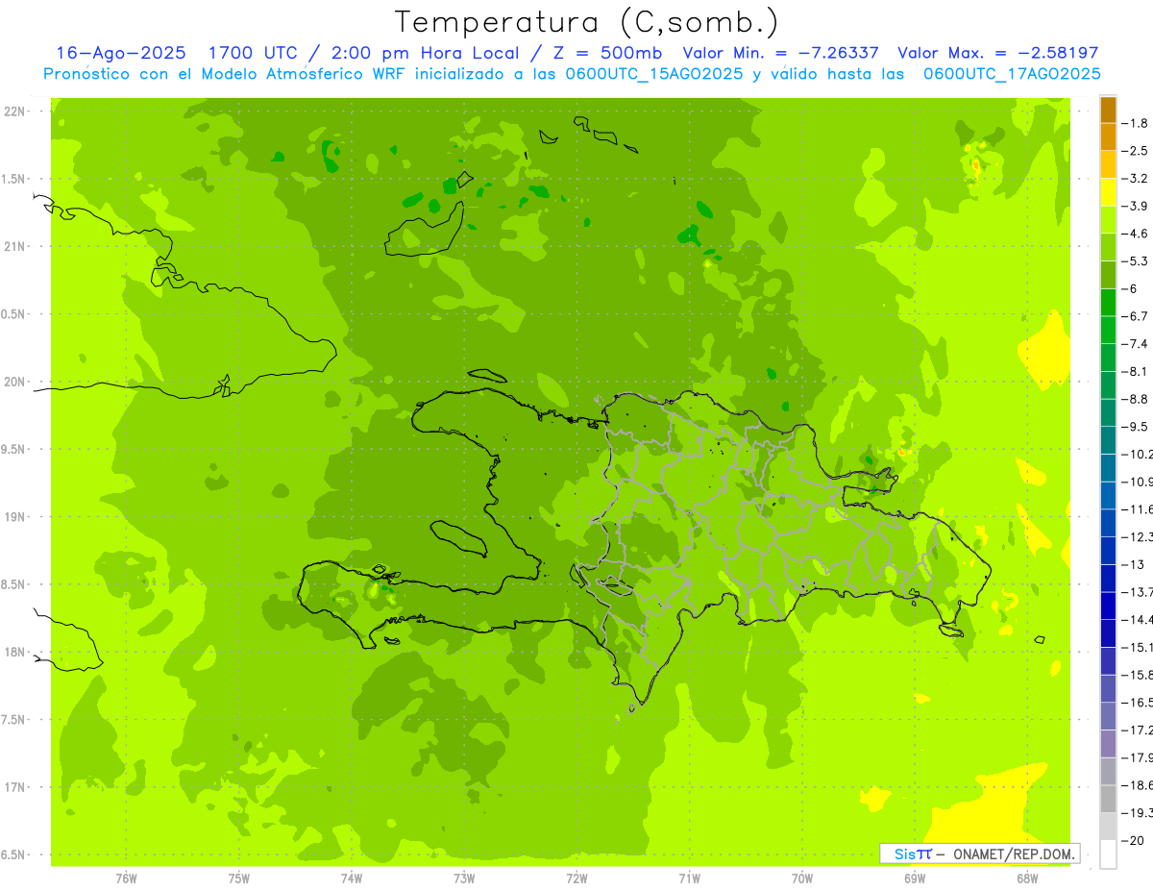Click the "-1.8" colorbar label
The height and width of the screenshot is (891, 1153).
(x=1136, y=123)
